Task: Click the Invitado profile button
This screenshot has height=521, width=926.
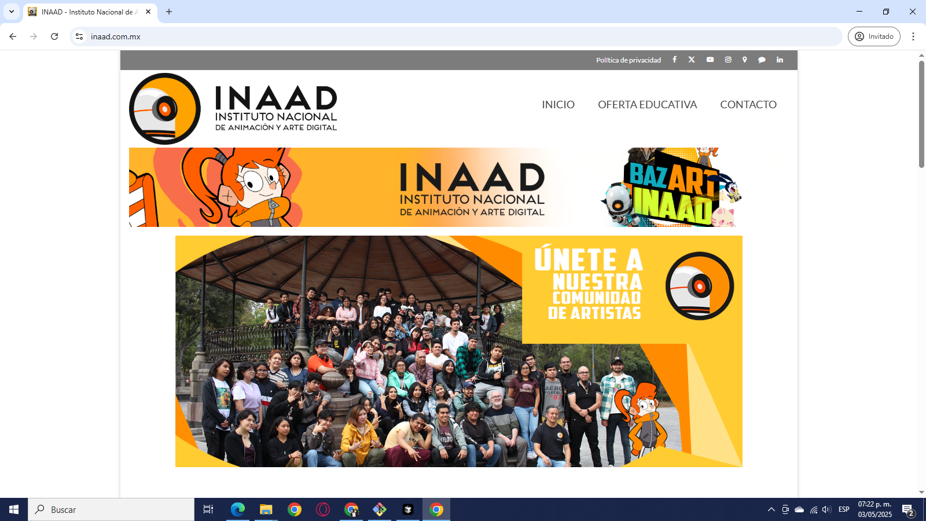Action: [x=874, y=36]
